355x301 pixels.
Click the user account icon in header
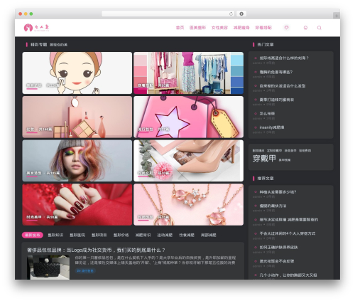click(x=305, y=28)
